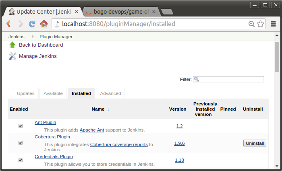Open the Cobertura Plugin link
Image resolution: width=282 pixels, height=171 pixels.
click(x=52, y=137)
